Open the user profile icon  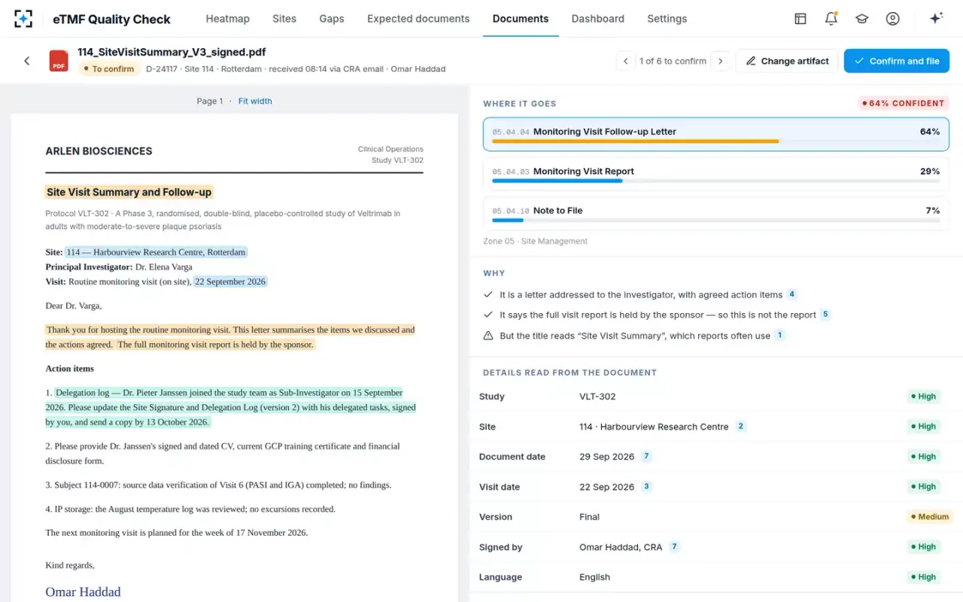point(893,19)
